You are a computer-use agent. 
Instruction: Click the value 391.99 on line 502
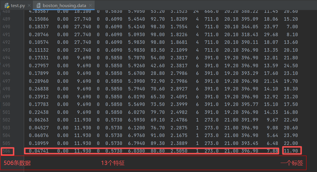pos(250,120)
